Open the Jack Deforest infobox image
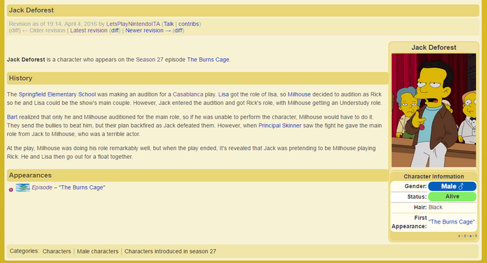The height and width of the screenshot is (263, 487). 433,110
